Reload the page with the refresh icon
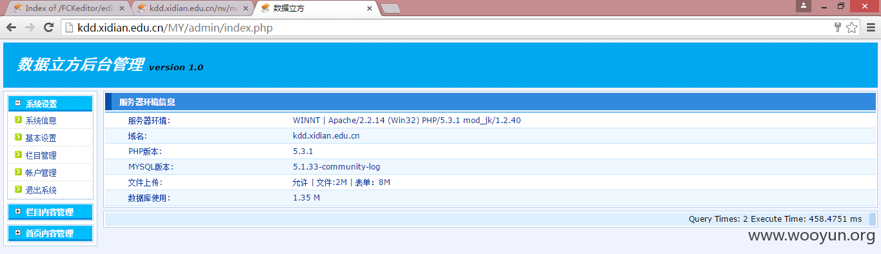Viewport: 881px width, 254px height. 48,28
